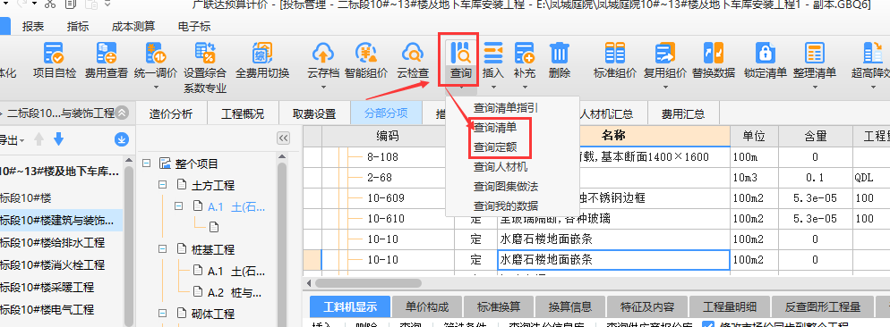Click the 替换数据 replace data icon

tap(714, 54)
